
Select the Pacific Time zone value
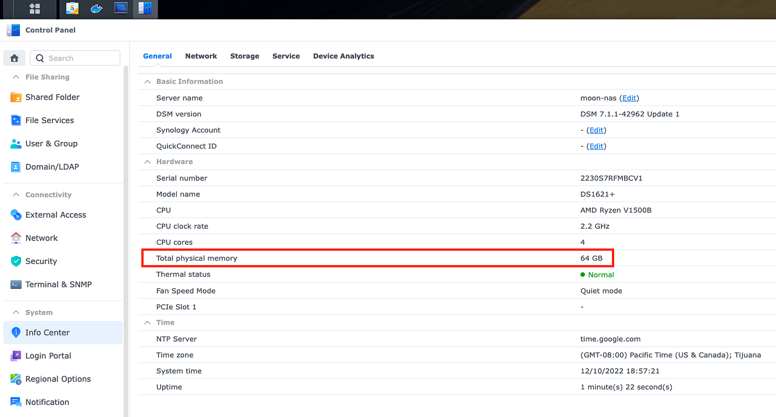point(671,355)
